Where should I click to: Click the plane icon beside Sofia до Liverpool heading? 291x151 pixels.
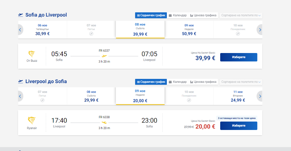pos(20,15)
